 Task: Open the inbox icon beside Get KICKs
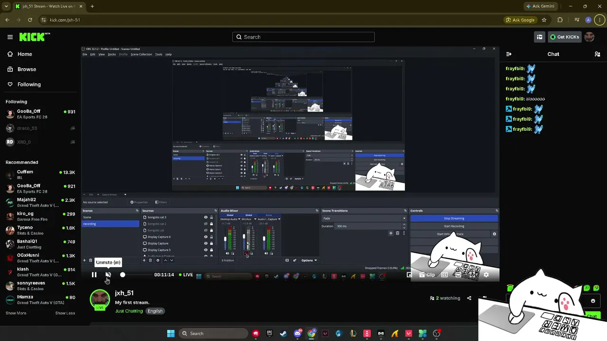(540, 37)
